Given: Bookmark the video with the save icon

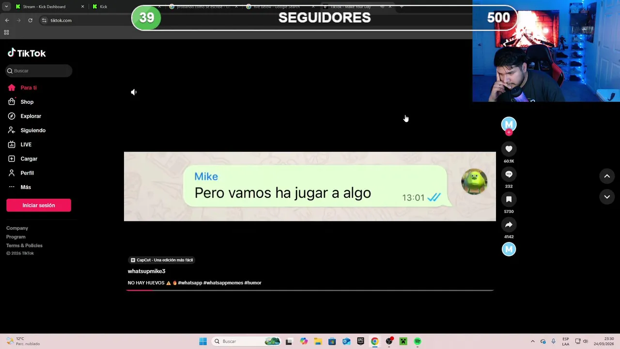Looking at the screenshot, I should click(509, 200).
